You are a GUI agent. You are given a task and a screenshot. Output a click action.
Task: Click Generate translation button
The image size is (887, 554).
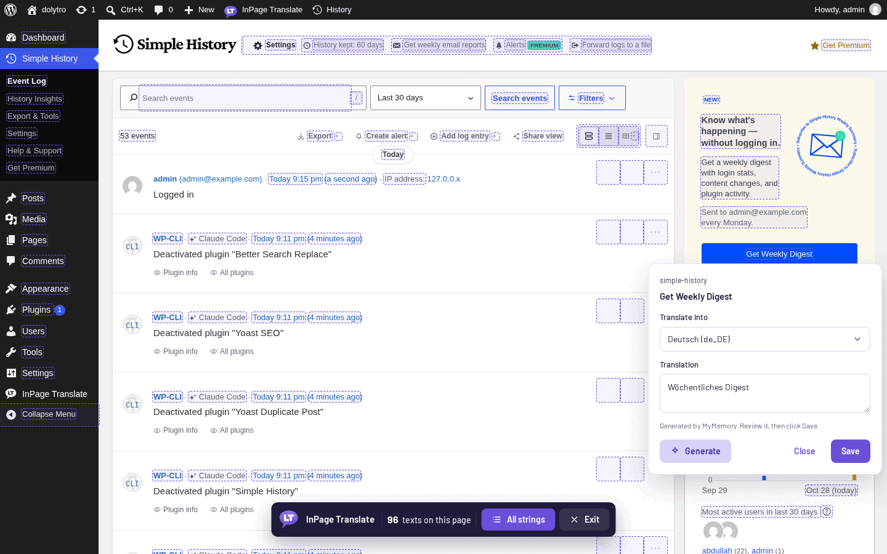(695, 451)
